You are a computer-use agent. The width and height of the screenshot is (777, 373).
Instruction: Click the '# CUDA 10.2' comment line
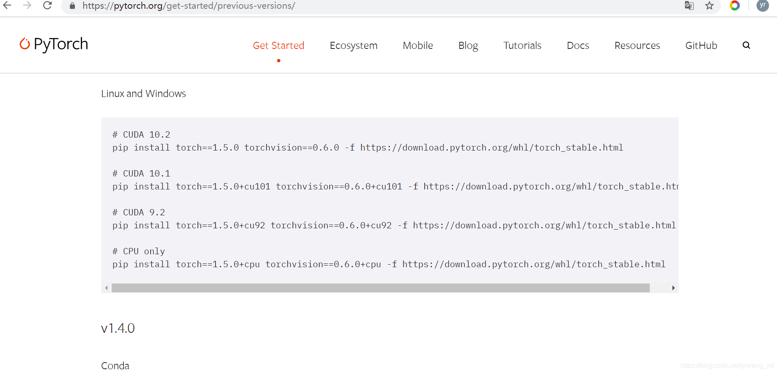click(141, 135)
